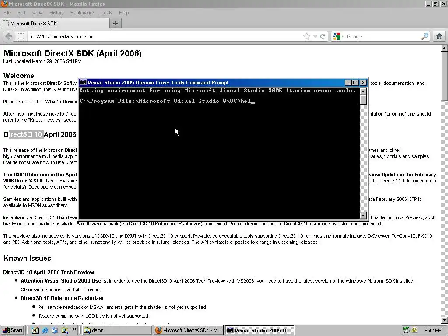Click the Command Prompt scroll down arrow
Image resolution: width=448 pixels, height=336 pixels.
[363, 215]
